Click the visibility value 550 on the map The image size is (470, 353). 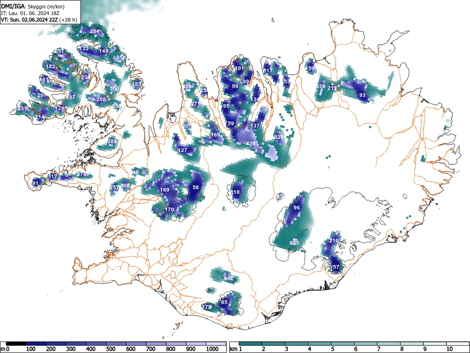point(114,88)
